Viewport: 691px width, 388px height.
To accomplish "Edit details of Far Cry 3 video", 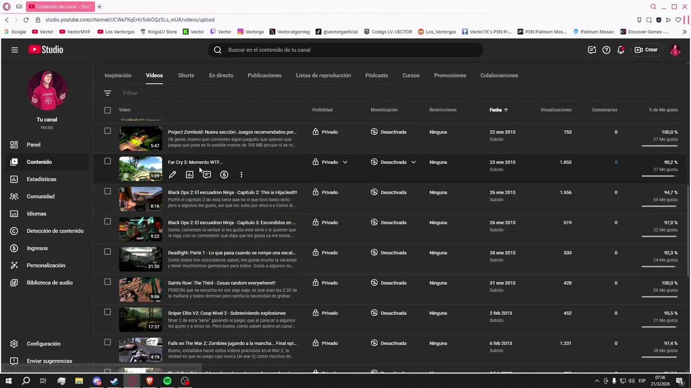I will (x=172, y=175).
